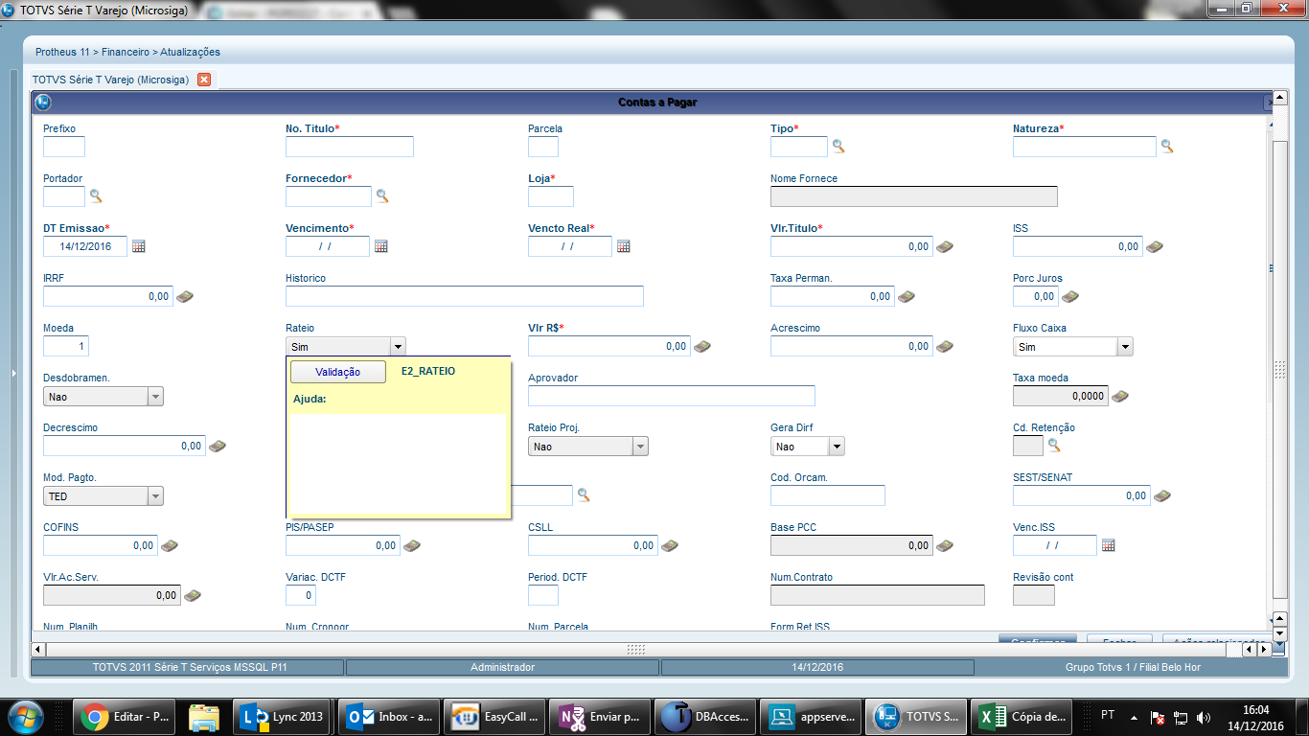Image resolution: width=1309 pixels, height=736 pixels.
Task: Open the Mod. Pagto. dropdown showing TED
Action: tap(155, 496)
